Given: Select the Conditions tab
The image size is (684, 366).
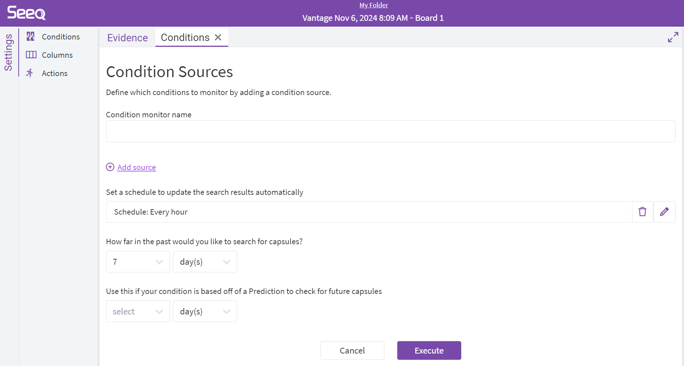Looking at the screenshot, I should click(185, 38).
